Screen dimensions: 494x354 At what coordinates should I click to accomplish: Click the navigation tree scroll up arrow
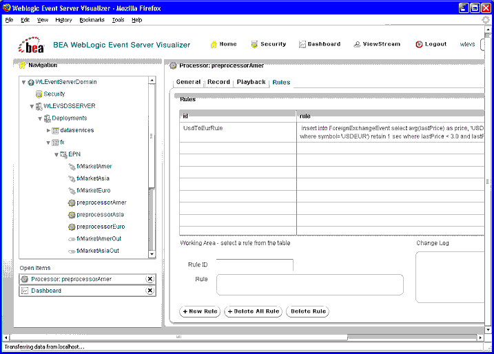(x=152, y=81)
